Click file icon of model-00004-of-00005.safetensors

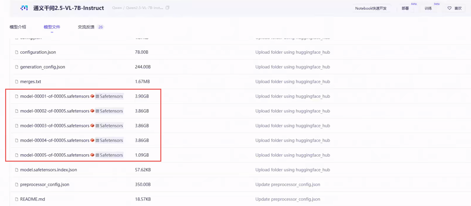tap(17, 140)
